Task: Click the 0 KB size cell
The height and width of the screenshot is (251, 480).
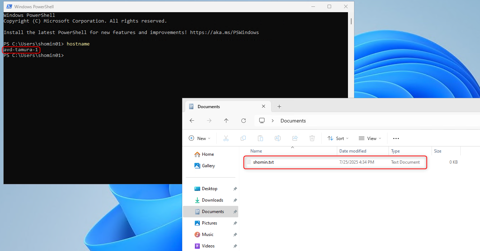Action: 453,162
